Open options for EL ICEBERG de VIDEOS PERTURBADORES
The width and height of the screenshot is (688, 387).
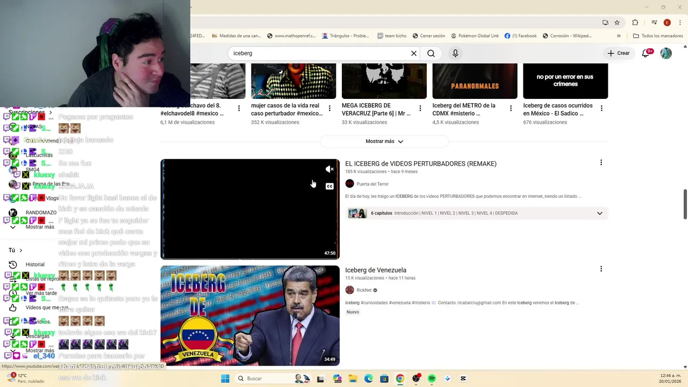coord(601,162)
